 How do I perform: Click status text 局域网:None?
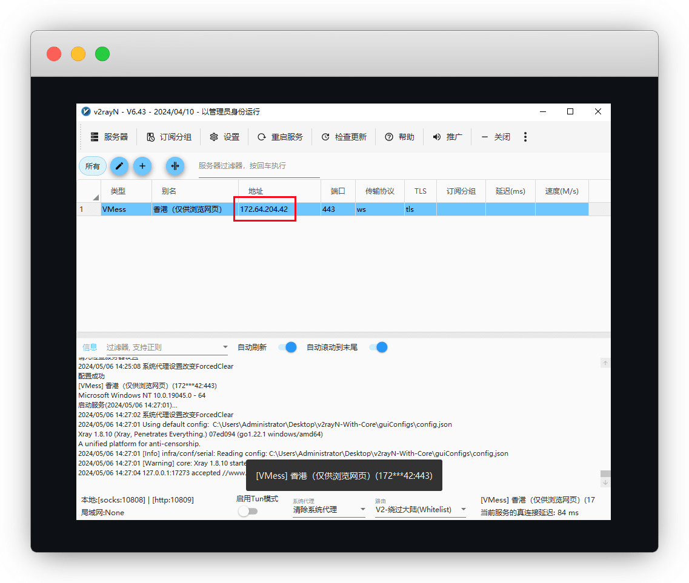tap(103, 512)
